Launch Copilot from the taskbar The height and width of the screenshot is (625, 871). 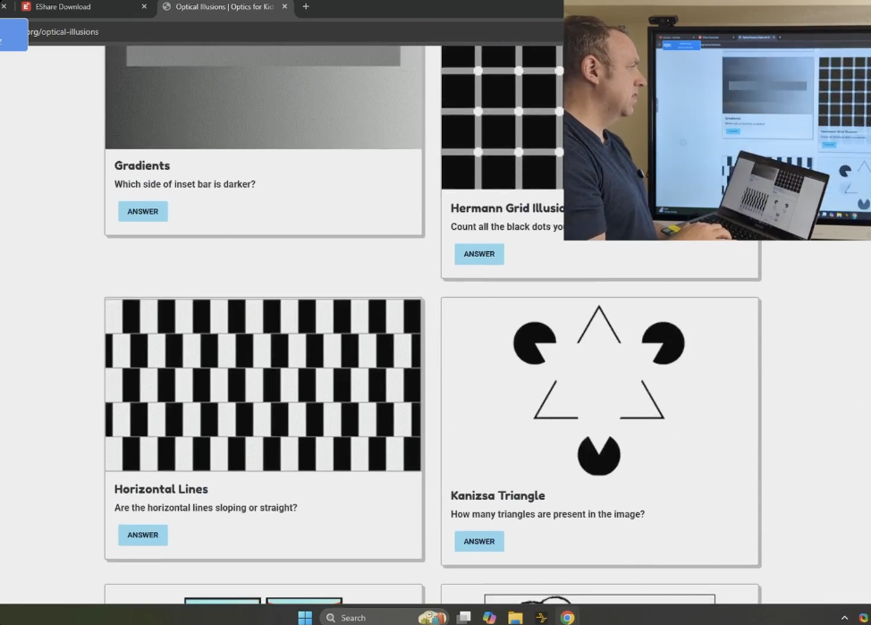(x=489, y=617)
